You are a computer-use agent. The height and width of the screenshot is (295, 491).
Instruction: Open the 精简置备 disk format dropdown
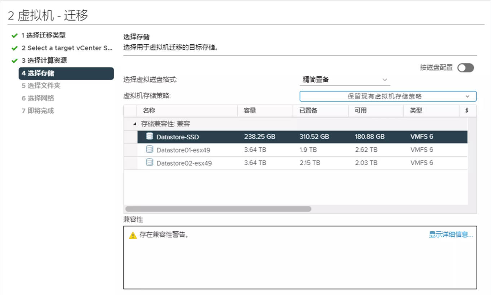click(345, 80)
